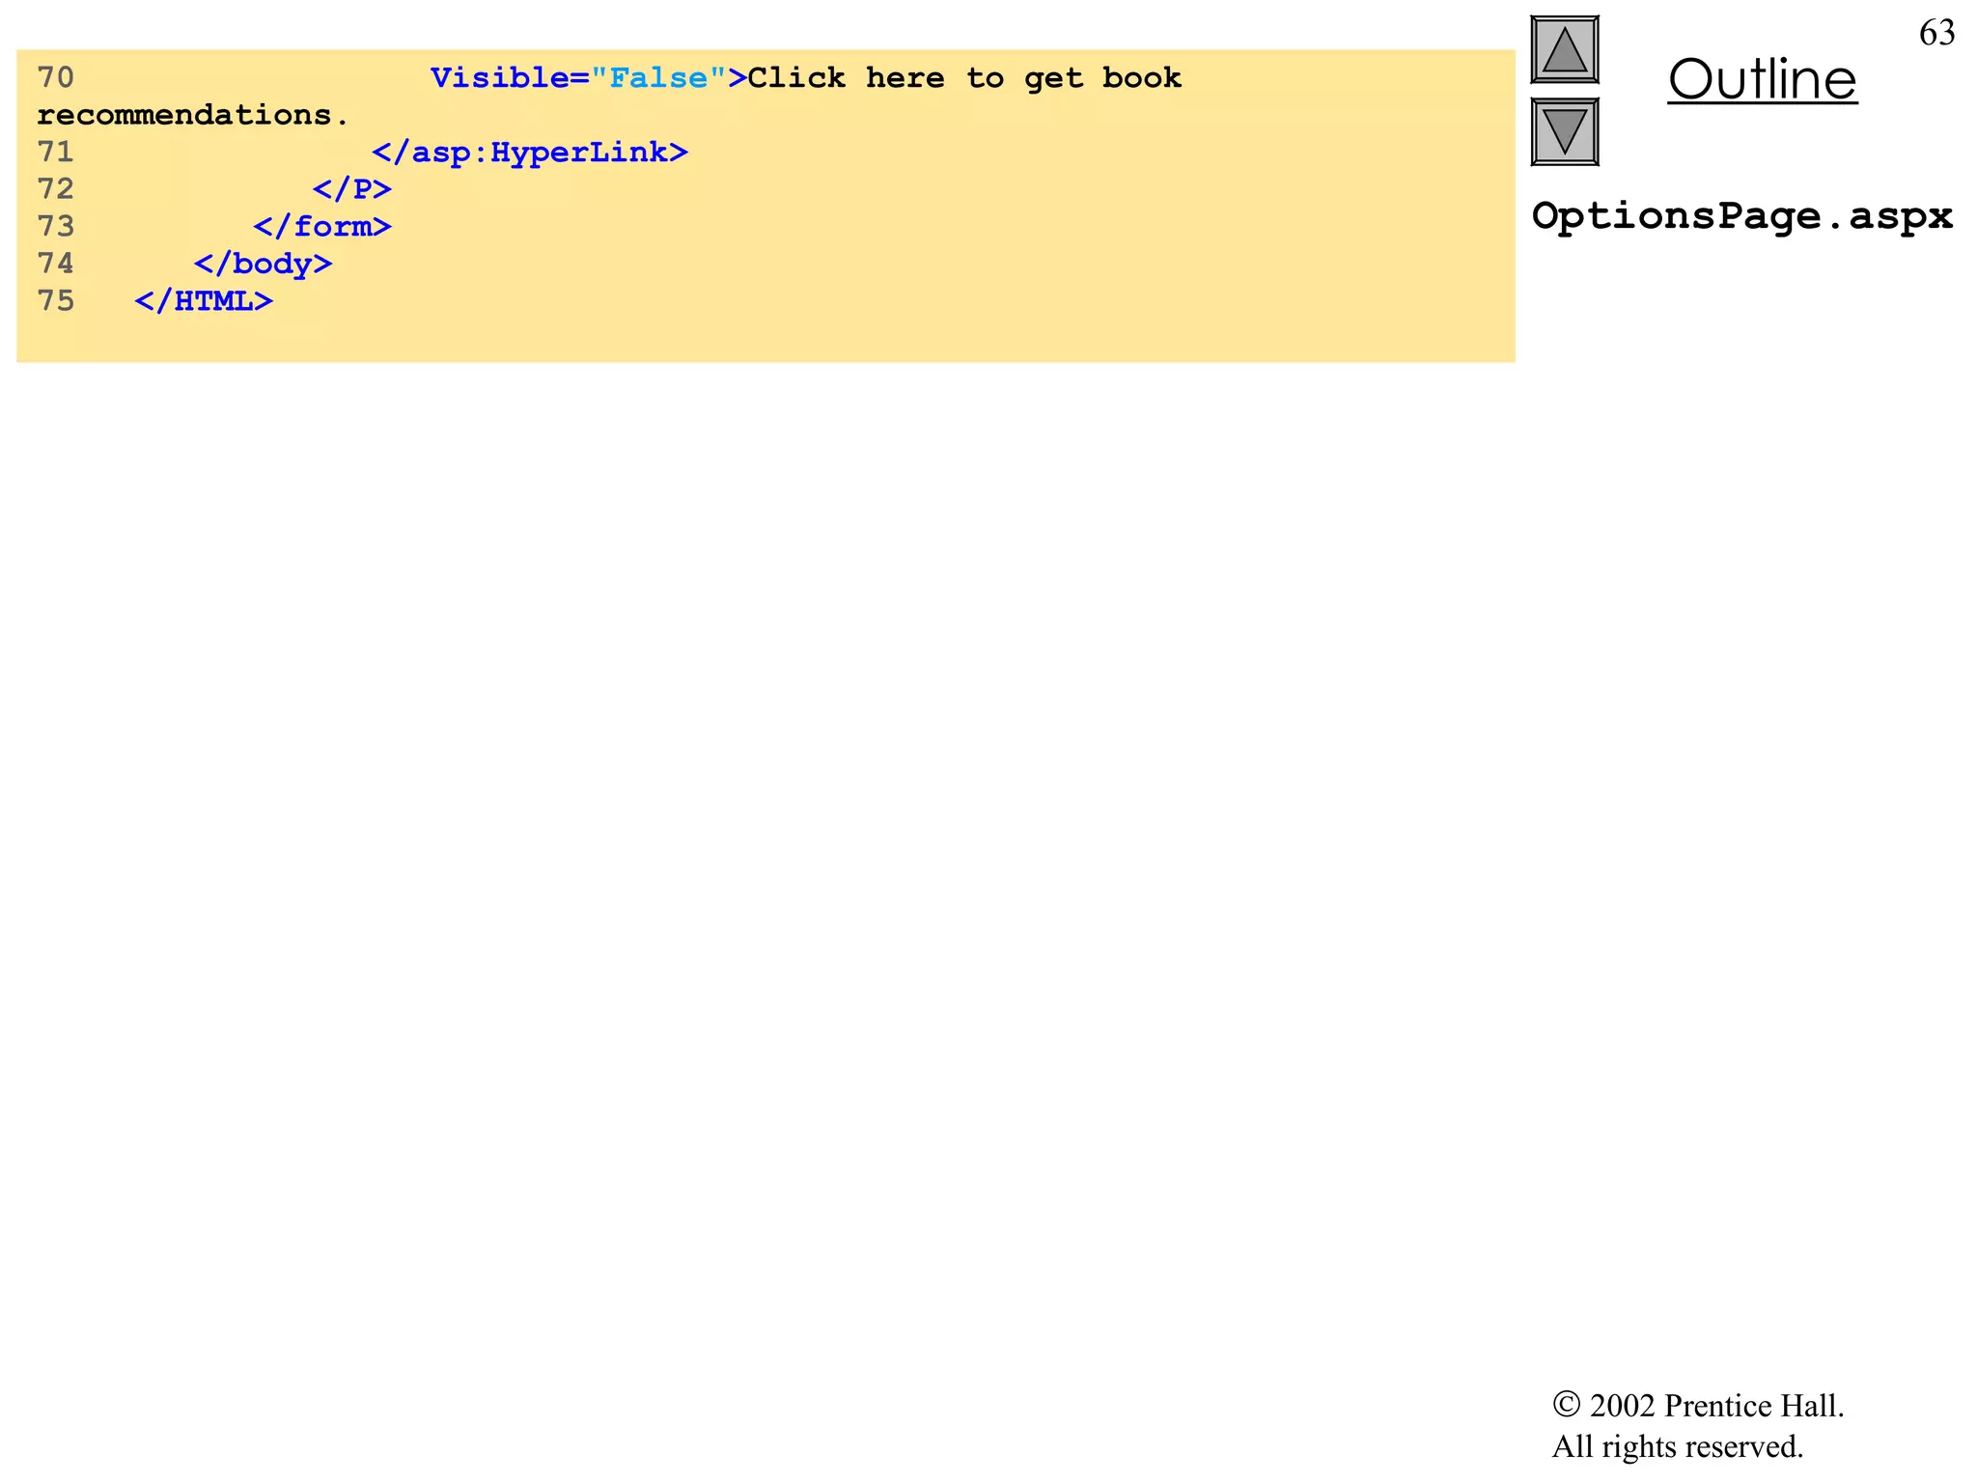1977x1483 pixels.
Task: Click line number 74
Action: click(x=56, y=264)
